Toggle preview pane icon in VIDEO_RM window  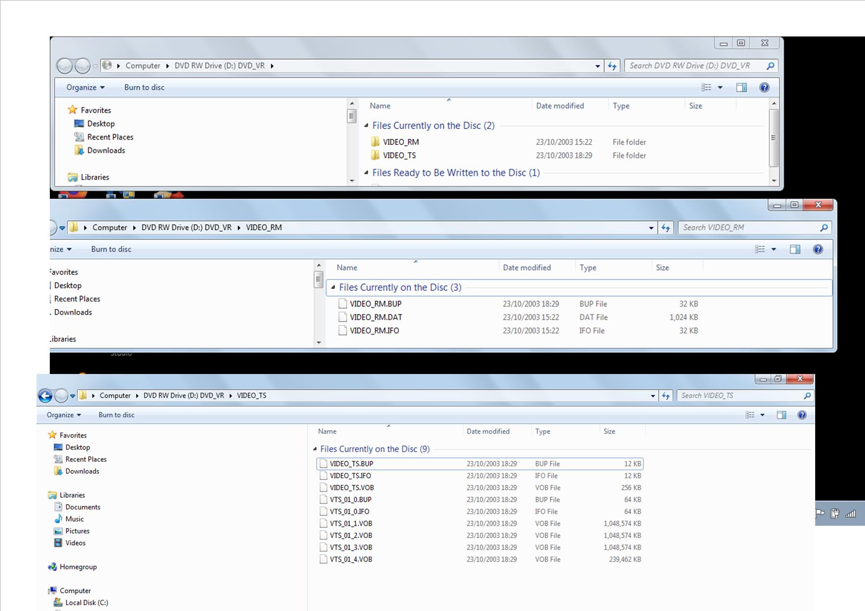(795, 249)
